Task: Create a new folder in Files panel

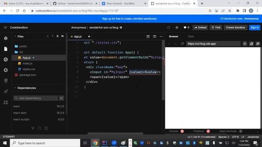Action: (x=63, y=36)
